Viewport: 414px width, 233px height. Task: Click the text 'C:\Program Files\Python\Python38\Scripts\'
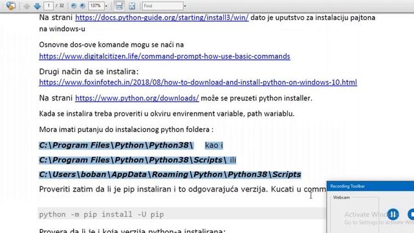click(133, 160)
